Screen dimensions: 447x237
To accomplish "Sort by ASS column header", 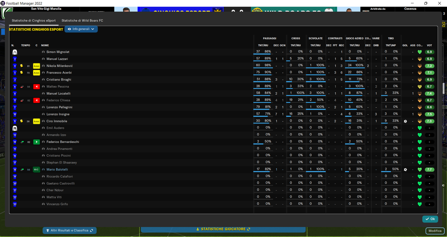I will [x=413, y=45].
